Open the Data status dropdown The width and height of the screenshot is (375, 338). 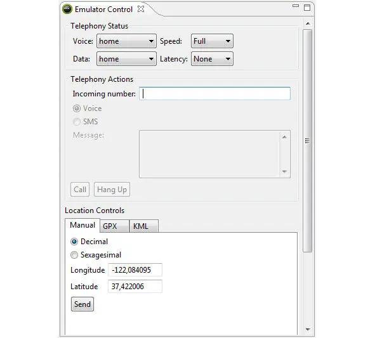point(126,59)
